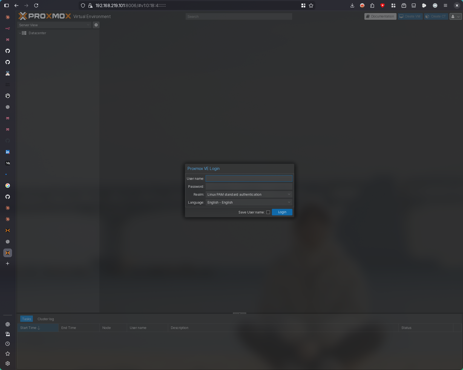Open the Documentation button
The height and width of the screenshot is (370, 463).
click(x=380, y=16)
